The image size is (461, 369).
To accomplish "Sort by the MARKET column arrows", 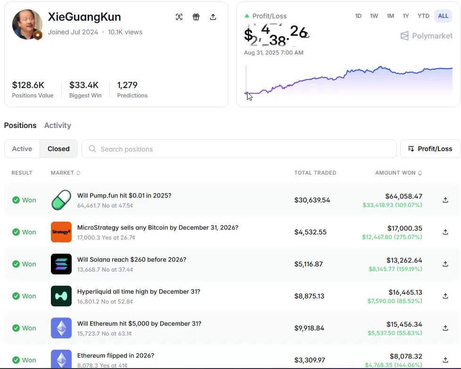I will click(x=78, y=173).
